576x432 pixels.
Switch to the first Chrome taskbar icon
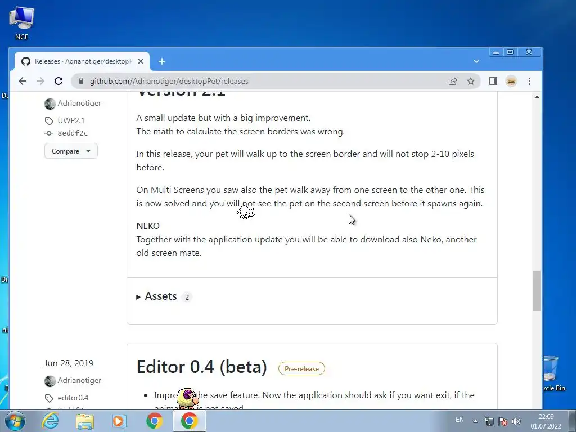click(155, 421)
